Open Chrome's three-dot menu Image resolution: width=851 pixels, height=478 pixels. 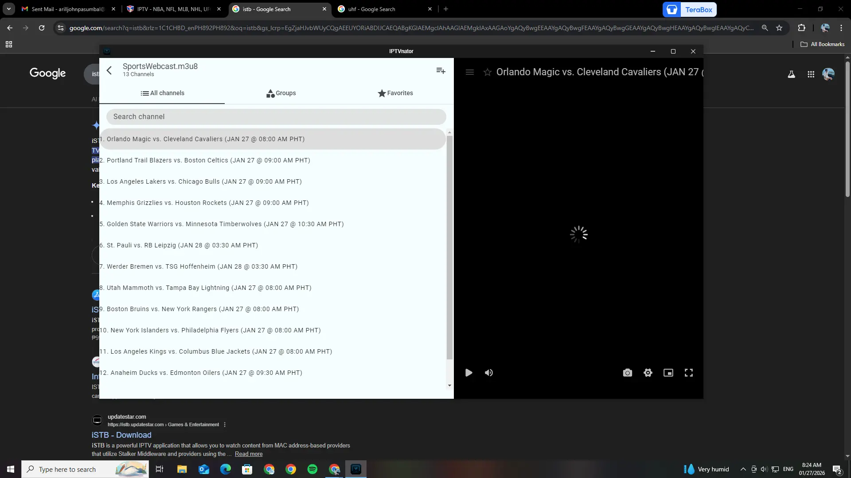click(x=841, y=28)
